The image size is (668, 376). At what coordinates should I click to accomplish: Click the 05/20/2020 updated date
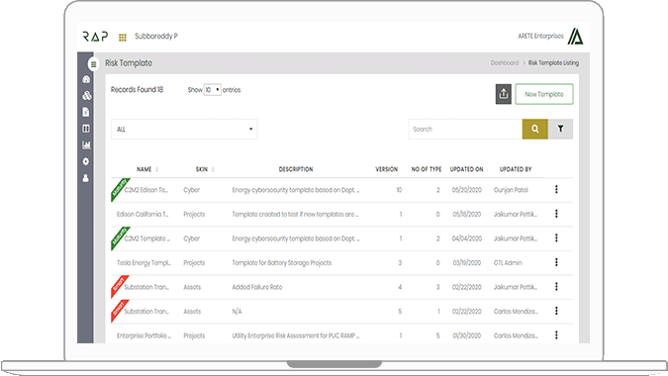tap(466, 190)
